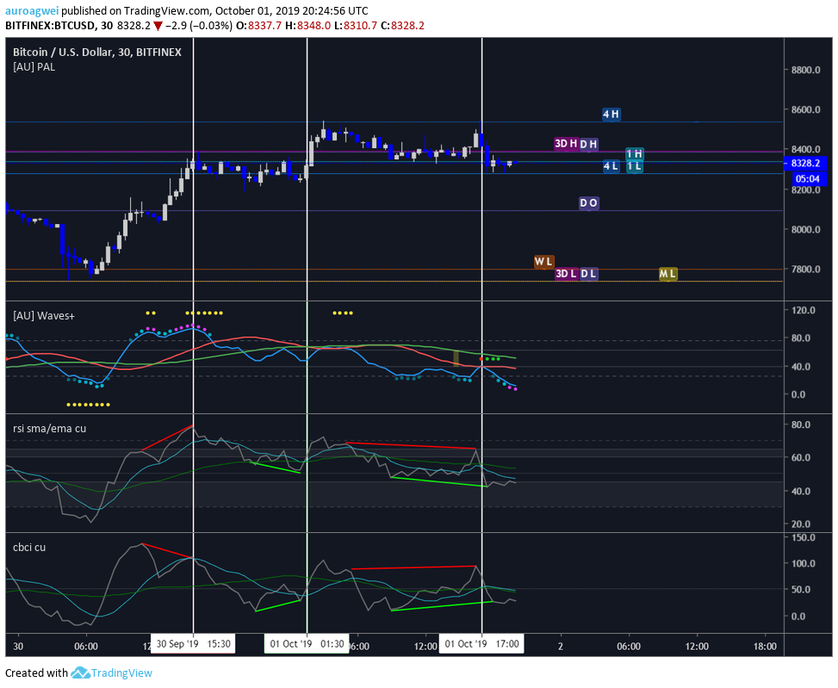Screen dimensions: 838x688
Task: Click the 30 Sep '19 15:30 time marker
Action: 193,644
